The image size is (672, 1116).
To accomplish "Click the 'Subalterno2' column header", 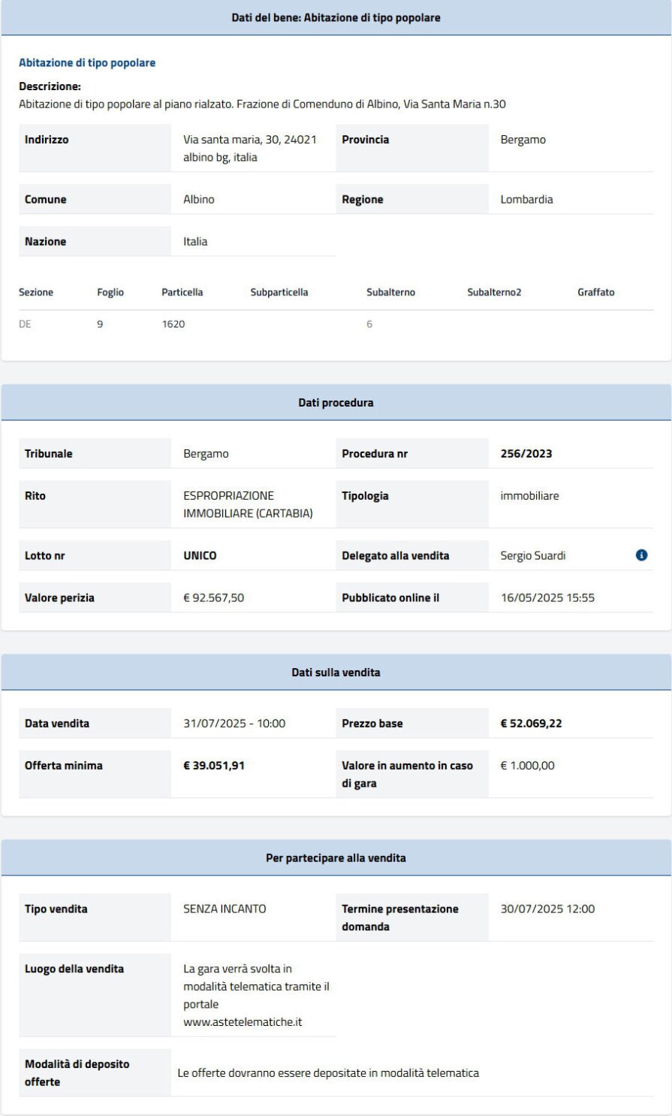I will tap(494, 292).
